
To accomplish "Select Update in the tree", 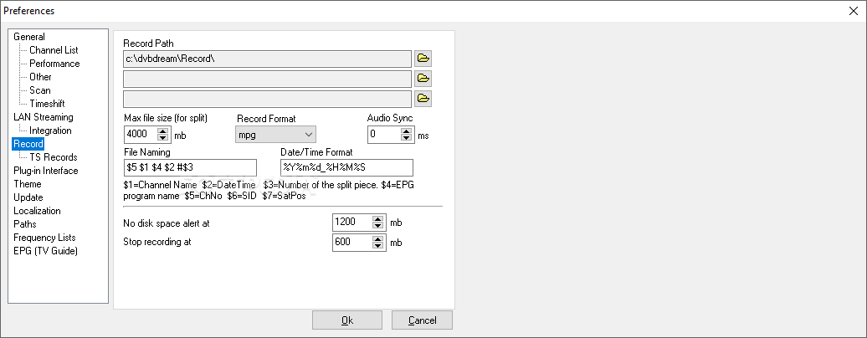I will click(28, 197).
